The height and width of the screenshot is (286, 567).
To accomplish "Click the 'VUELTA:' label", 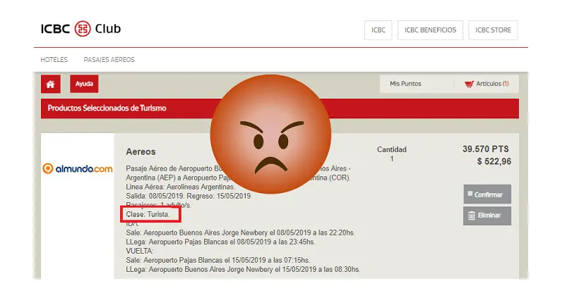I will click(x=140, y=251).
